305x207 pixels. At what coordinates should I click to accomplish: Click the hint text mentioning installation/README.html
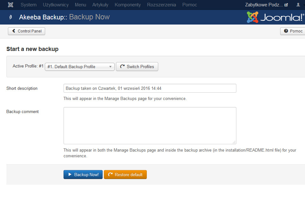pos(180,153)
